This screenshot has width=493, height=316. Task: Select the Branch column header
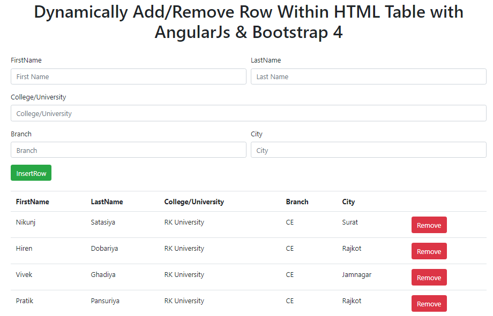pos(297,202)
